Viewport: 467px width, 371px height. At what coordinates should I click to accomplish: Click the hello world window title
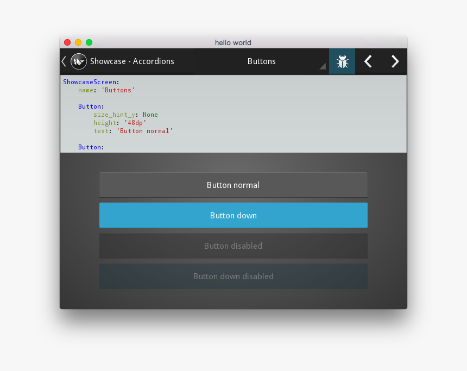(x=233, y=42)
